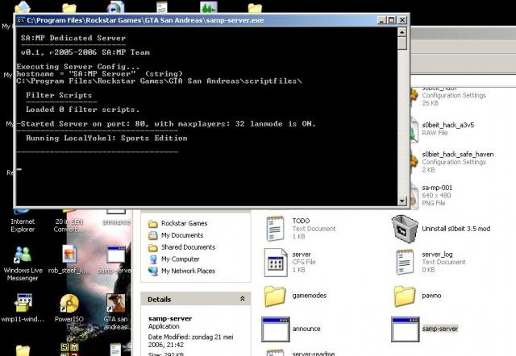This screenshot has height=356, width=516.
Task: Close the samp-server console window
Action: [x=402, y=20]
